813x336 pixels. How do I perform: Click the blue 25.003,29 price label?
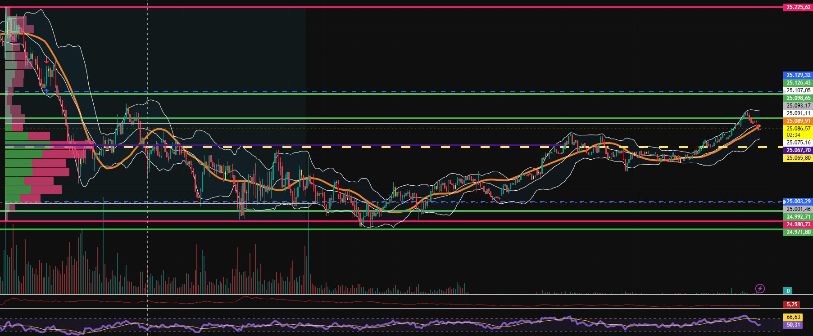[x=798, y=202]
